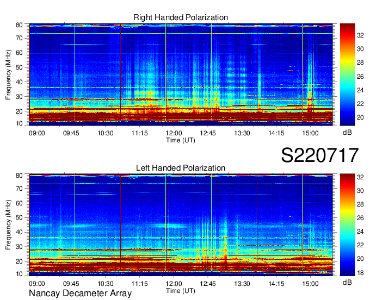Click "13:30" time tick under Left Handed plot
The height and width of the screenshot is (300, 370).
point(242,284)
